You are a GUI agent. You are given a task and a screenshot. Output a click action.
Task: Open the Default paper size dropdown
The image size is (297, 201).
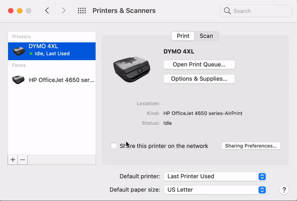pos(215,190)
